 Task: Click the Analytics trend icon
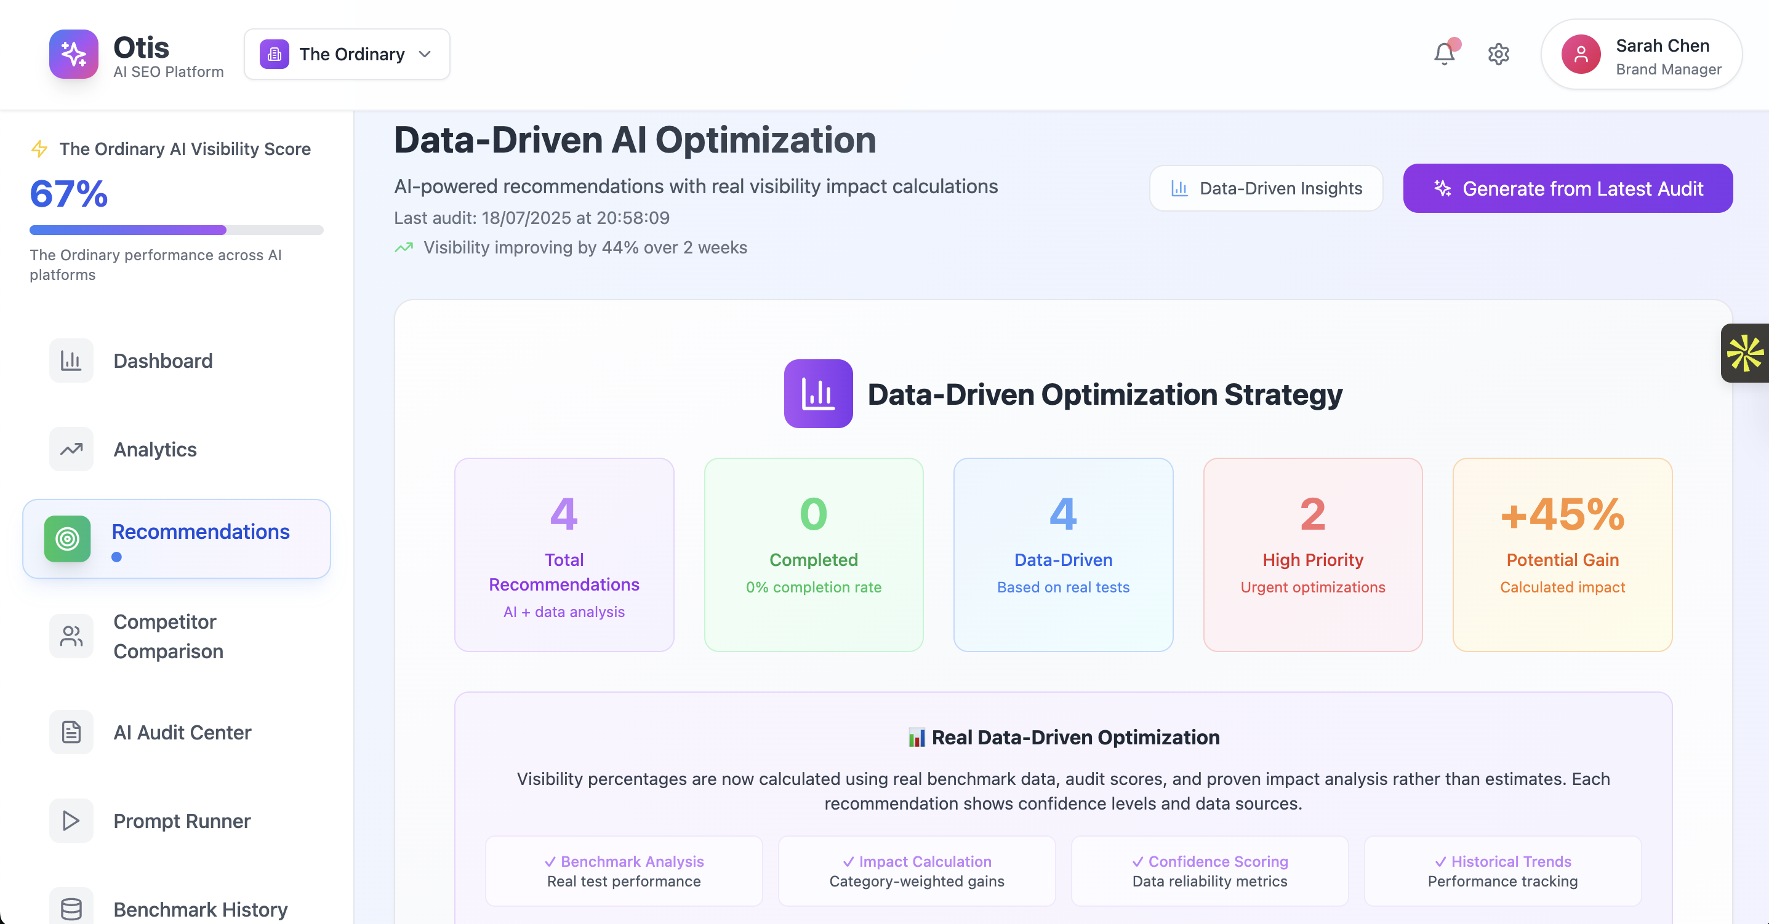[x=71, y=449]
